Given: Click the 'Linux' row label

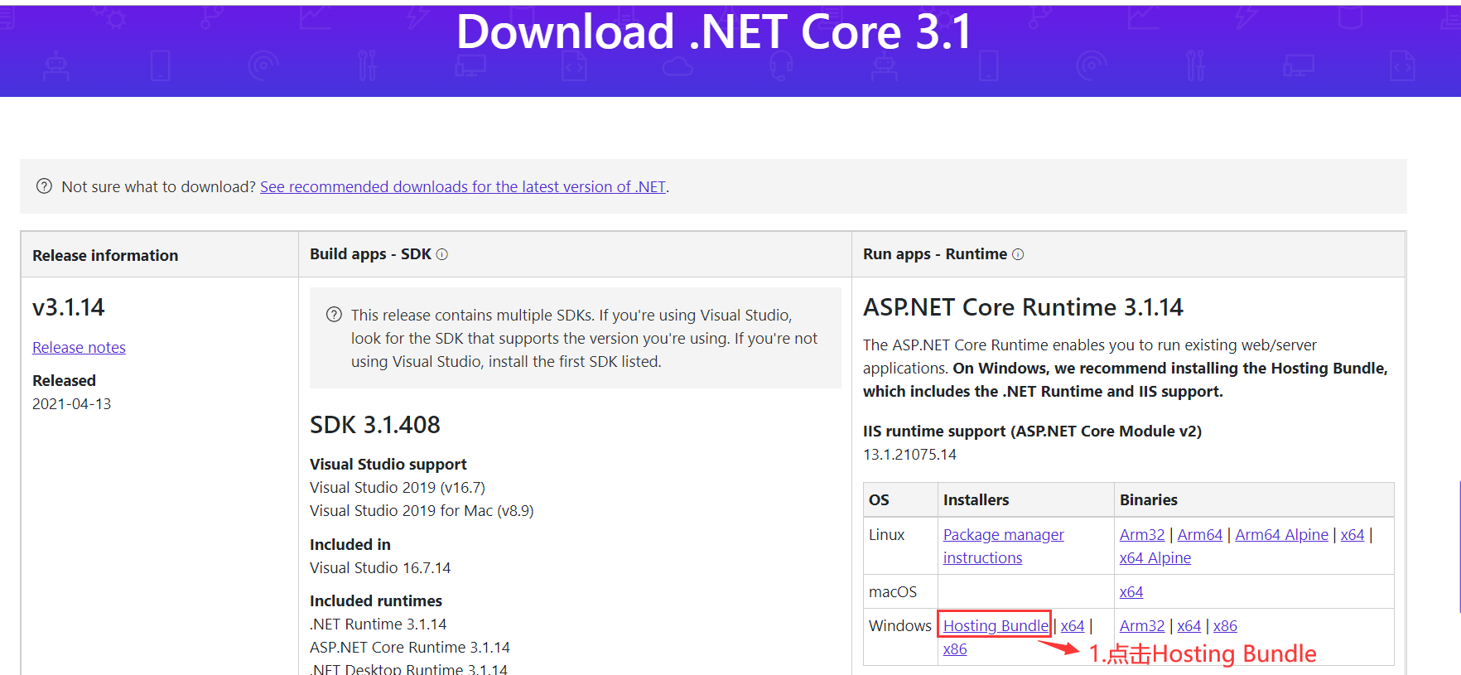Looking at the screenshot, I should pyautogui.click(x=886, y=535).
